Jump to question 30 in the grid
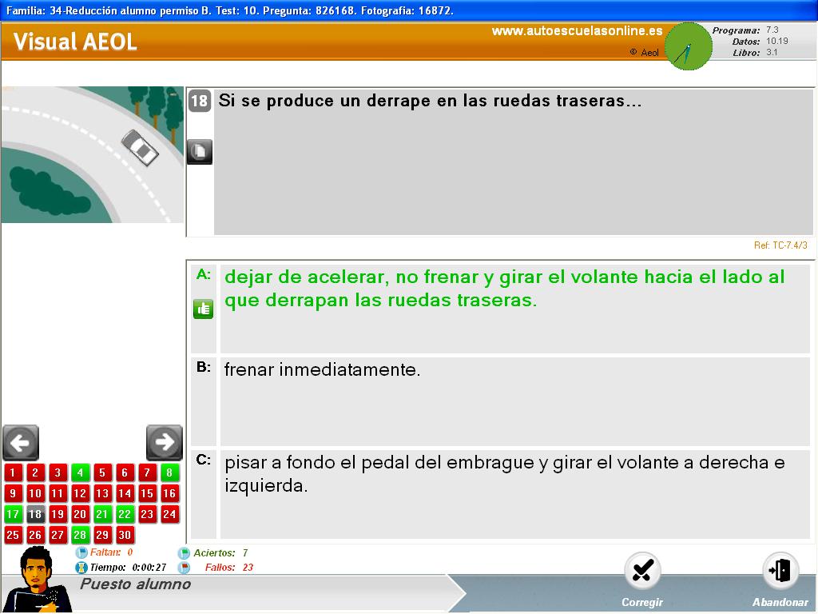 pos(125,535)
